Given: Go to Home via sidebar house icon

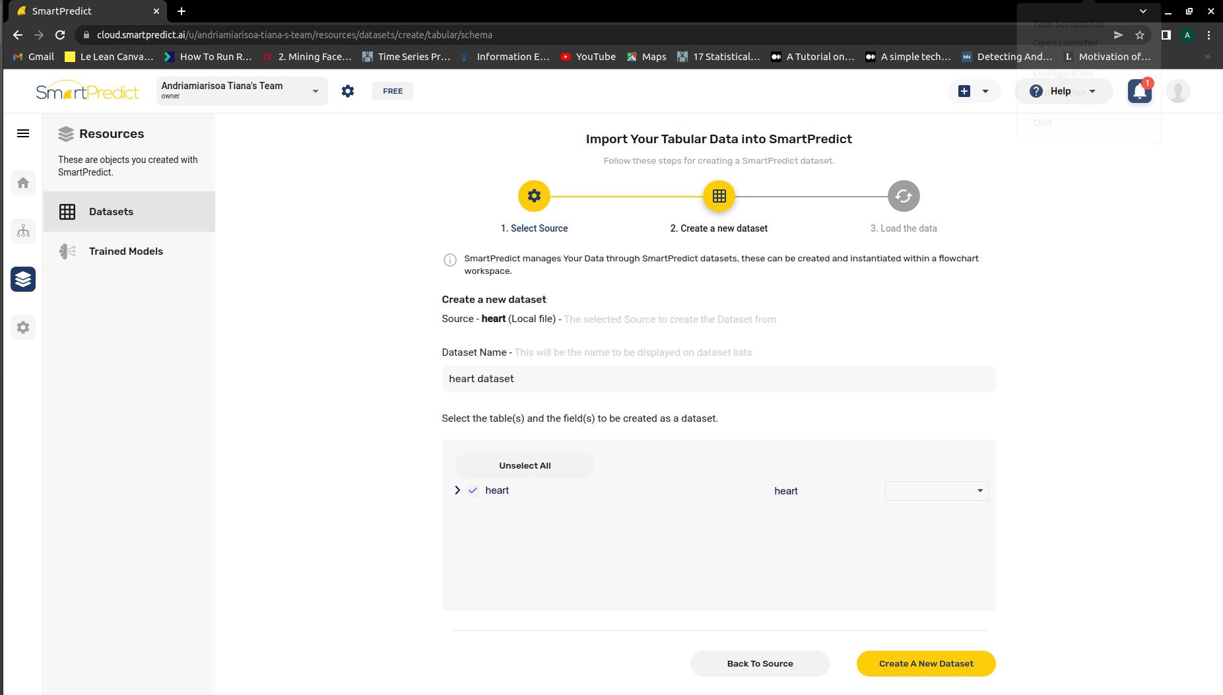Looking at the screenshot, I should [x=23, y=183].
